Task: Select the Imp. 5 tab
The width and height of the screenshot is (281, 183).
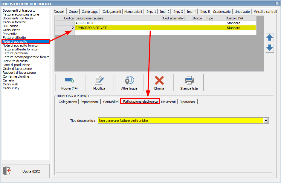Action: pyautogui.click(x=205, y=12)
